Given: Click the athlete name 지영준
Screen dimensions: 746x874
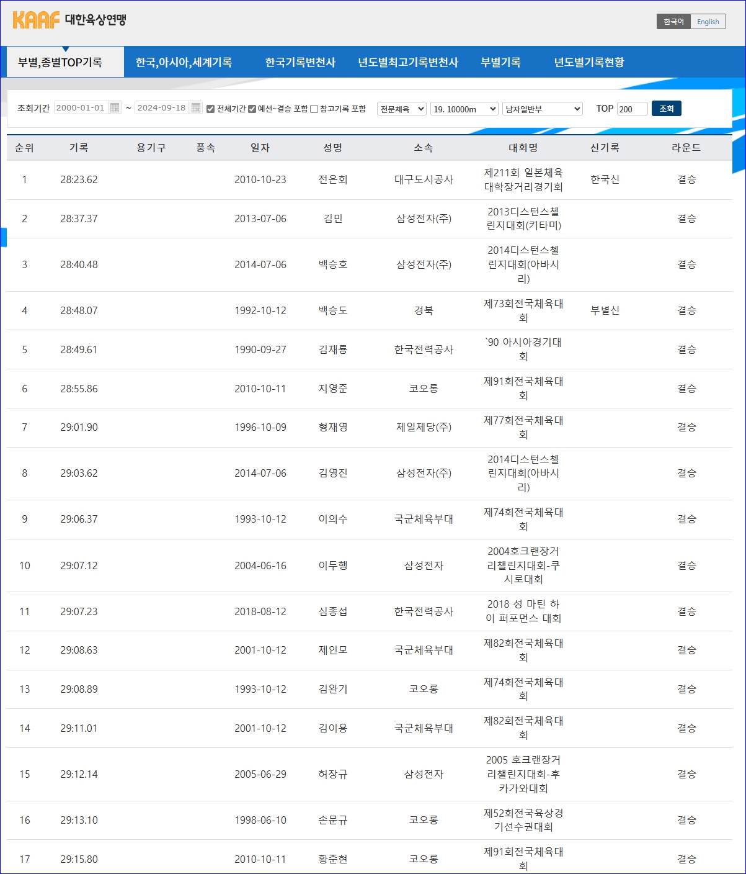Looking at the screenshot, I should tap(333, 389).
